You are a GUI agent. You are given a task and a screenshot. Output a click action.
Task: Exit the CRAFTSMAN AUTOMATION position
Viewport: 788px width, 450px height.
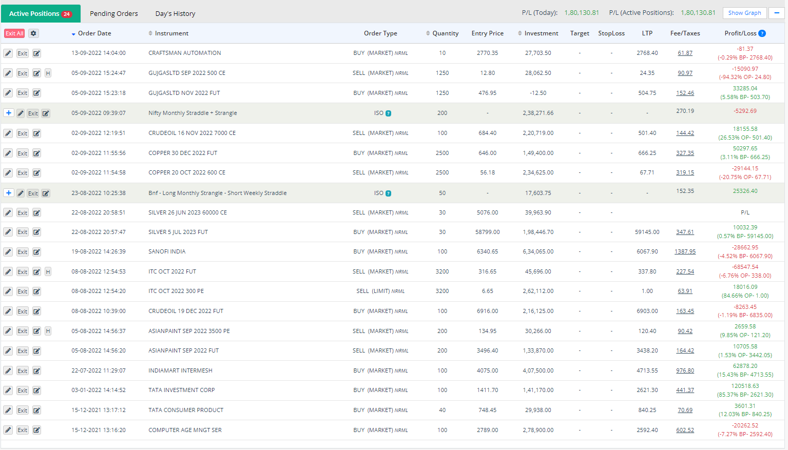(23, 53)
